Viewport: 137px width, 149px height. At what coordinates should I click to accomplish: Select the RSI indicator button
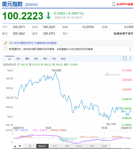point(67,146)
